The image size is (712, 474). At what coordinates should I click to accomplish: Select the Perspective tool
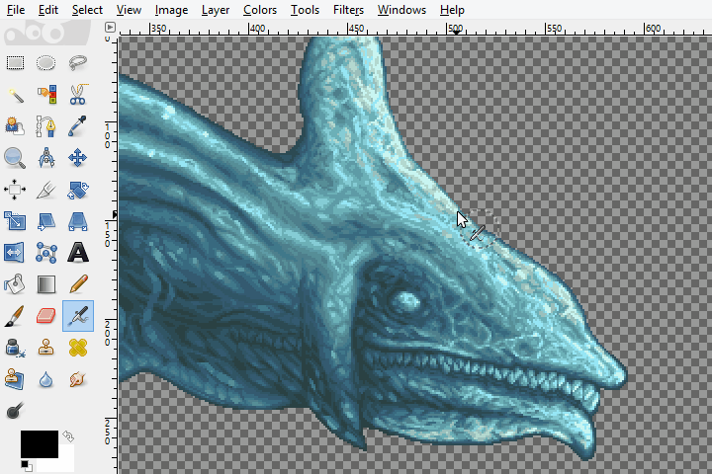tap(78, 221)
